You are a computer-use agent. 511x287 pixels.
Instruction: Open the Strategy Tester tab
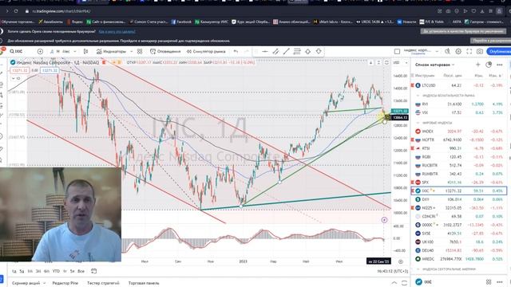click(x=103, y=283)
